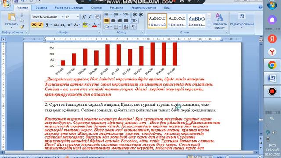Click the Office button
Image resolution: width=281 pixels, height=158 pixels.
[6, 3]
